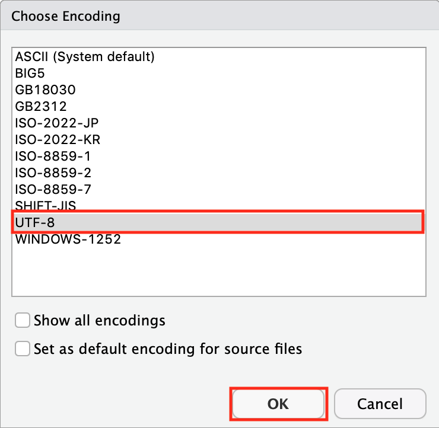Viewport: 439px width, 428px height.
Task: Select ISO-8859-7 encoding
Action: point(53,190)
